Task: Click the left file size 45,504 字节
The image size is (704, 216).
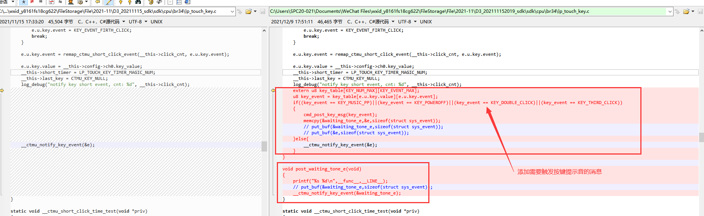Action: point(61,21)
